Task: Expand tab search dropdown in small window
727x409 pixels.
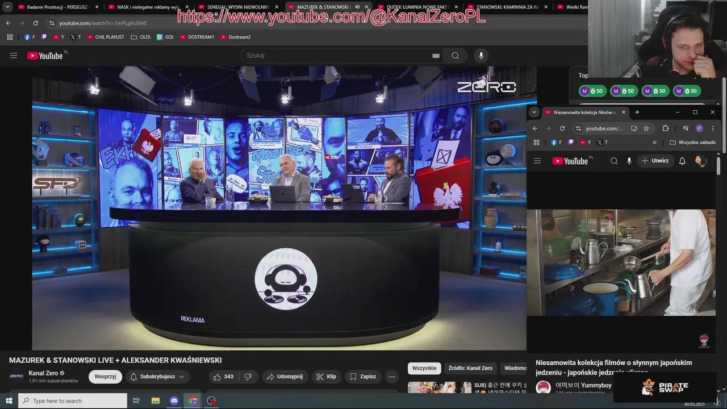Action: coord(534,112)
